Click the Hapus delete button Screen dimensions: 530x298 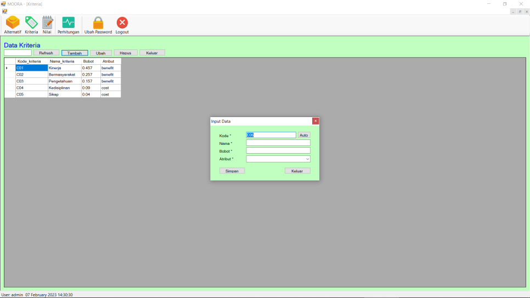pos(126,53)
